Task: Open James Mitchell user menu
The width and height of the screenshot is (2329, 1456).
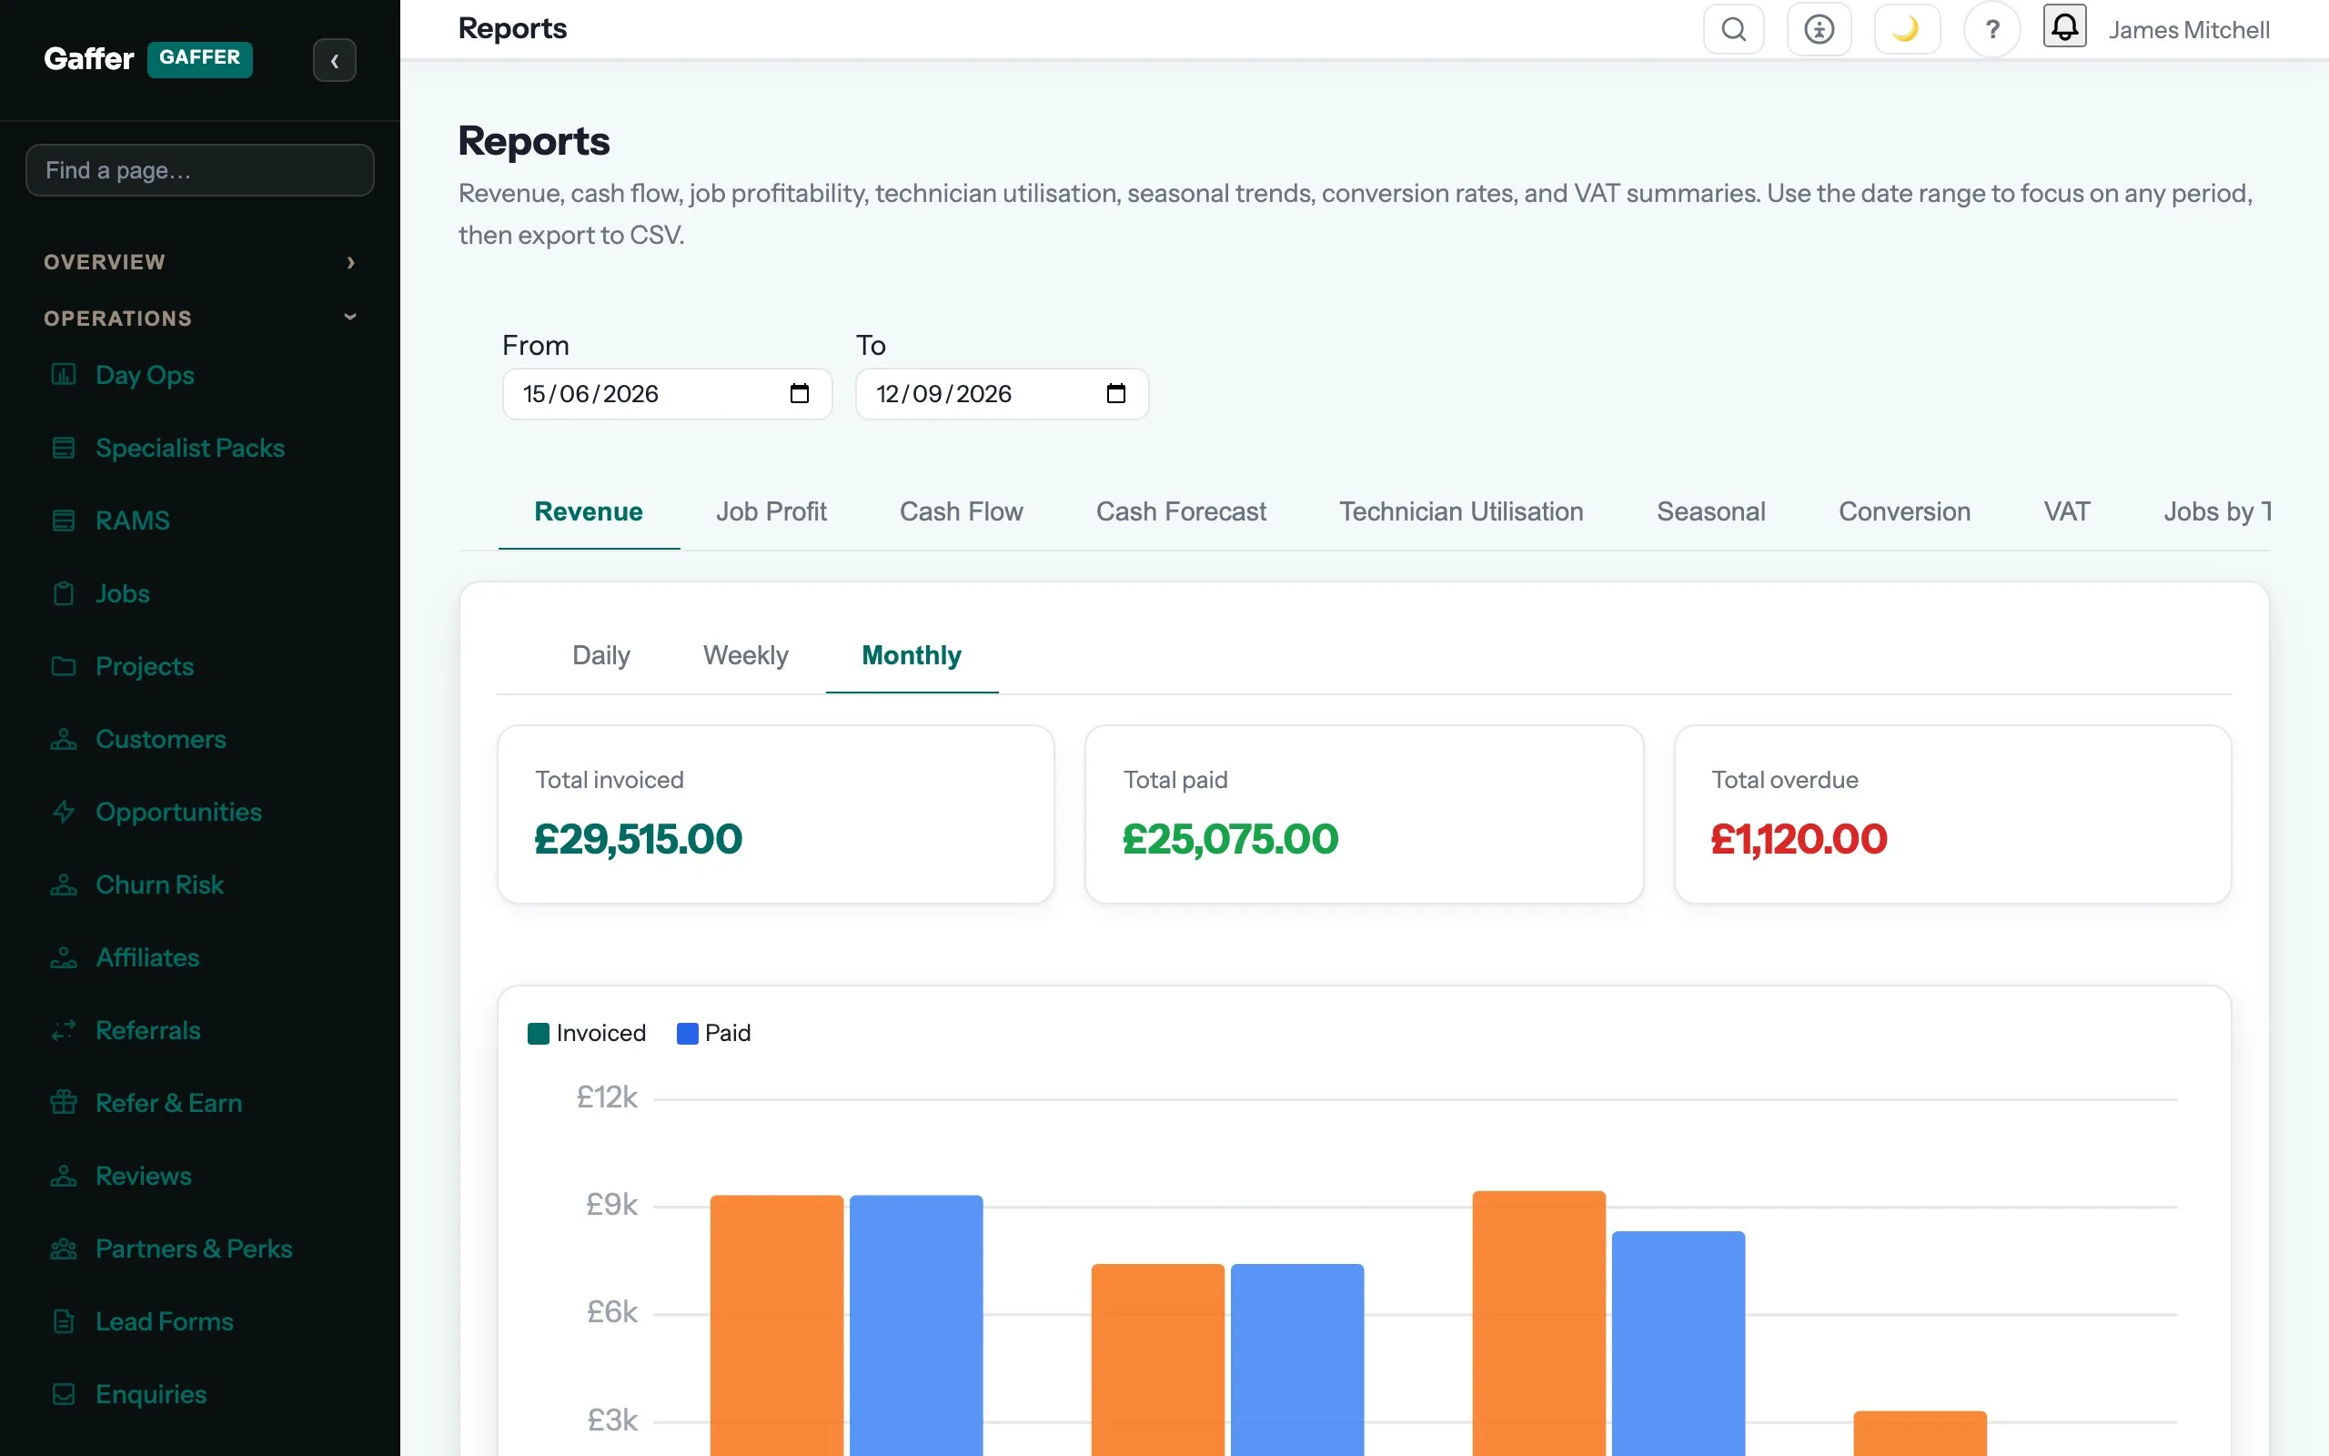Action: (x=2189, y=30)
